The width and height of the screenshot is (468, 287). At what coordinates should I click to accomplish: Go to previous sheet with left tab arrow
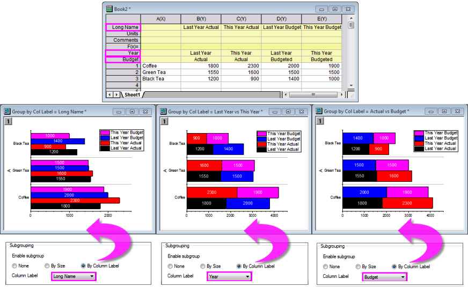pyautogui.click(x=109, y=94)
